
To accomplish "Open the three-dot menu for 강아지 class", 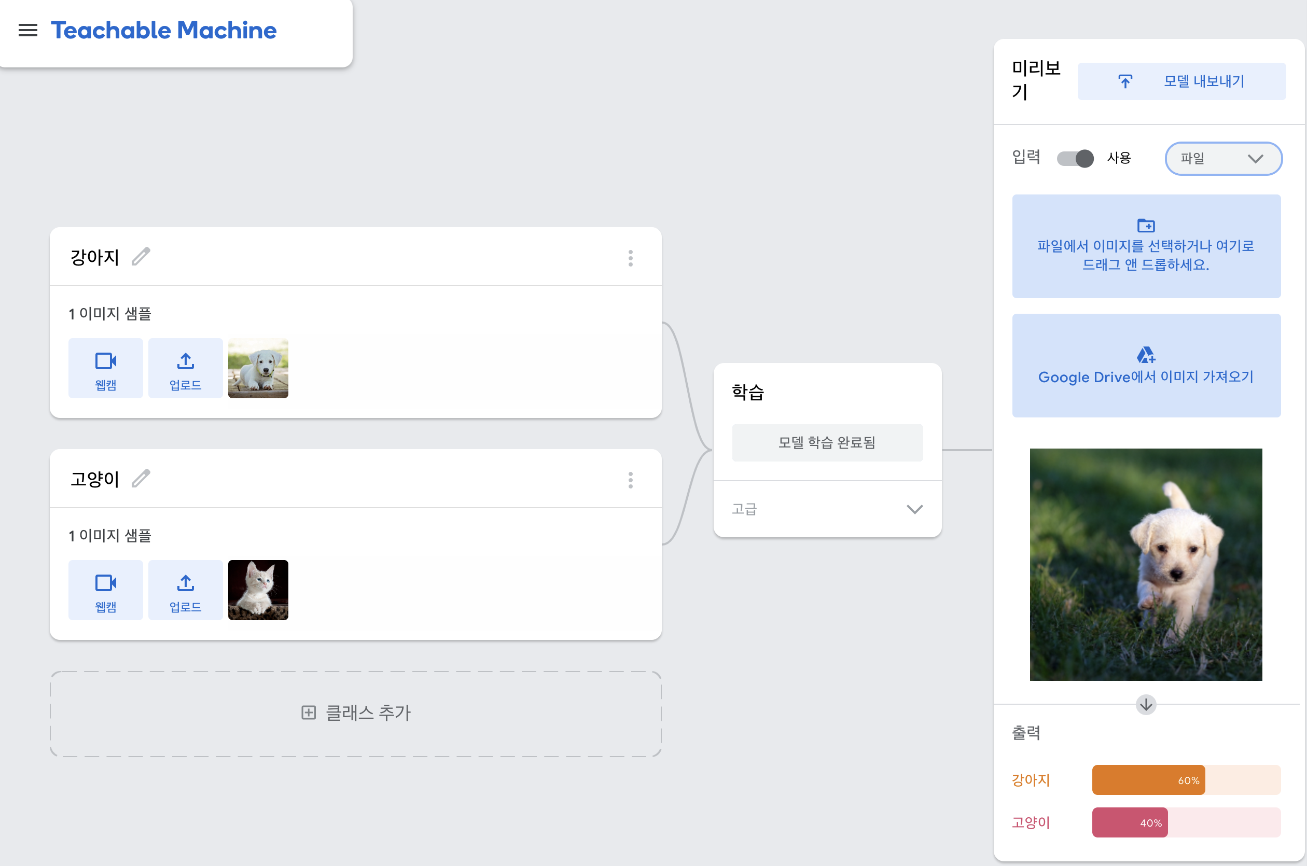I will (x=630, y=258).
